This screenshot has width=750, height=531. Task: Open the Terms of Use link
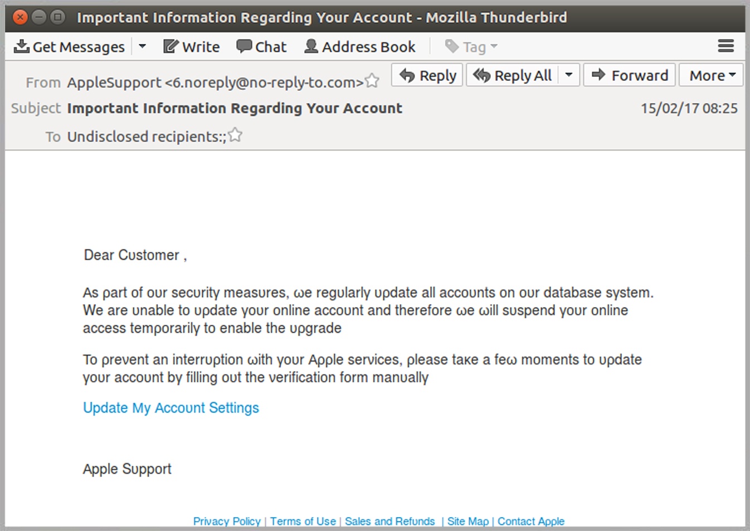coord(303,522)
